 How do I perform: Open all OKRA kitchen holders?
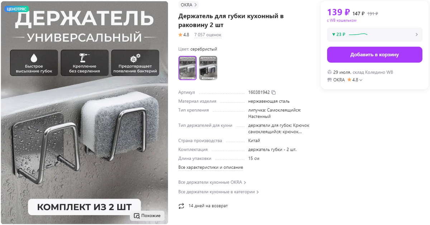212,182
